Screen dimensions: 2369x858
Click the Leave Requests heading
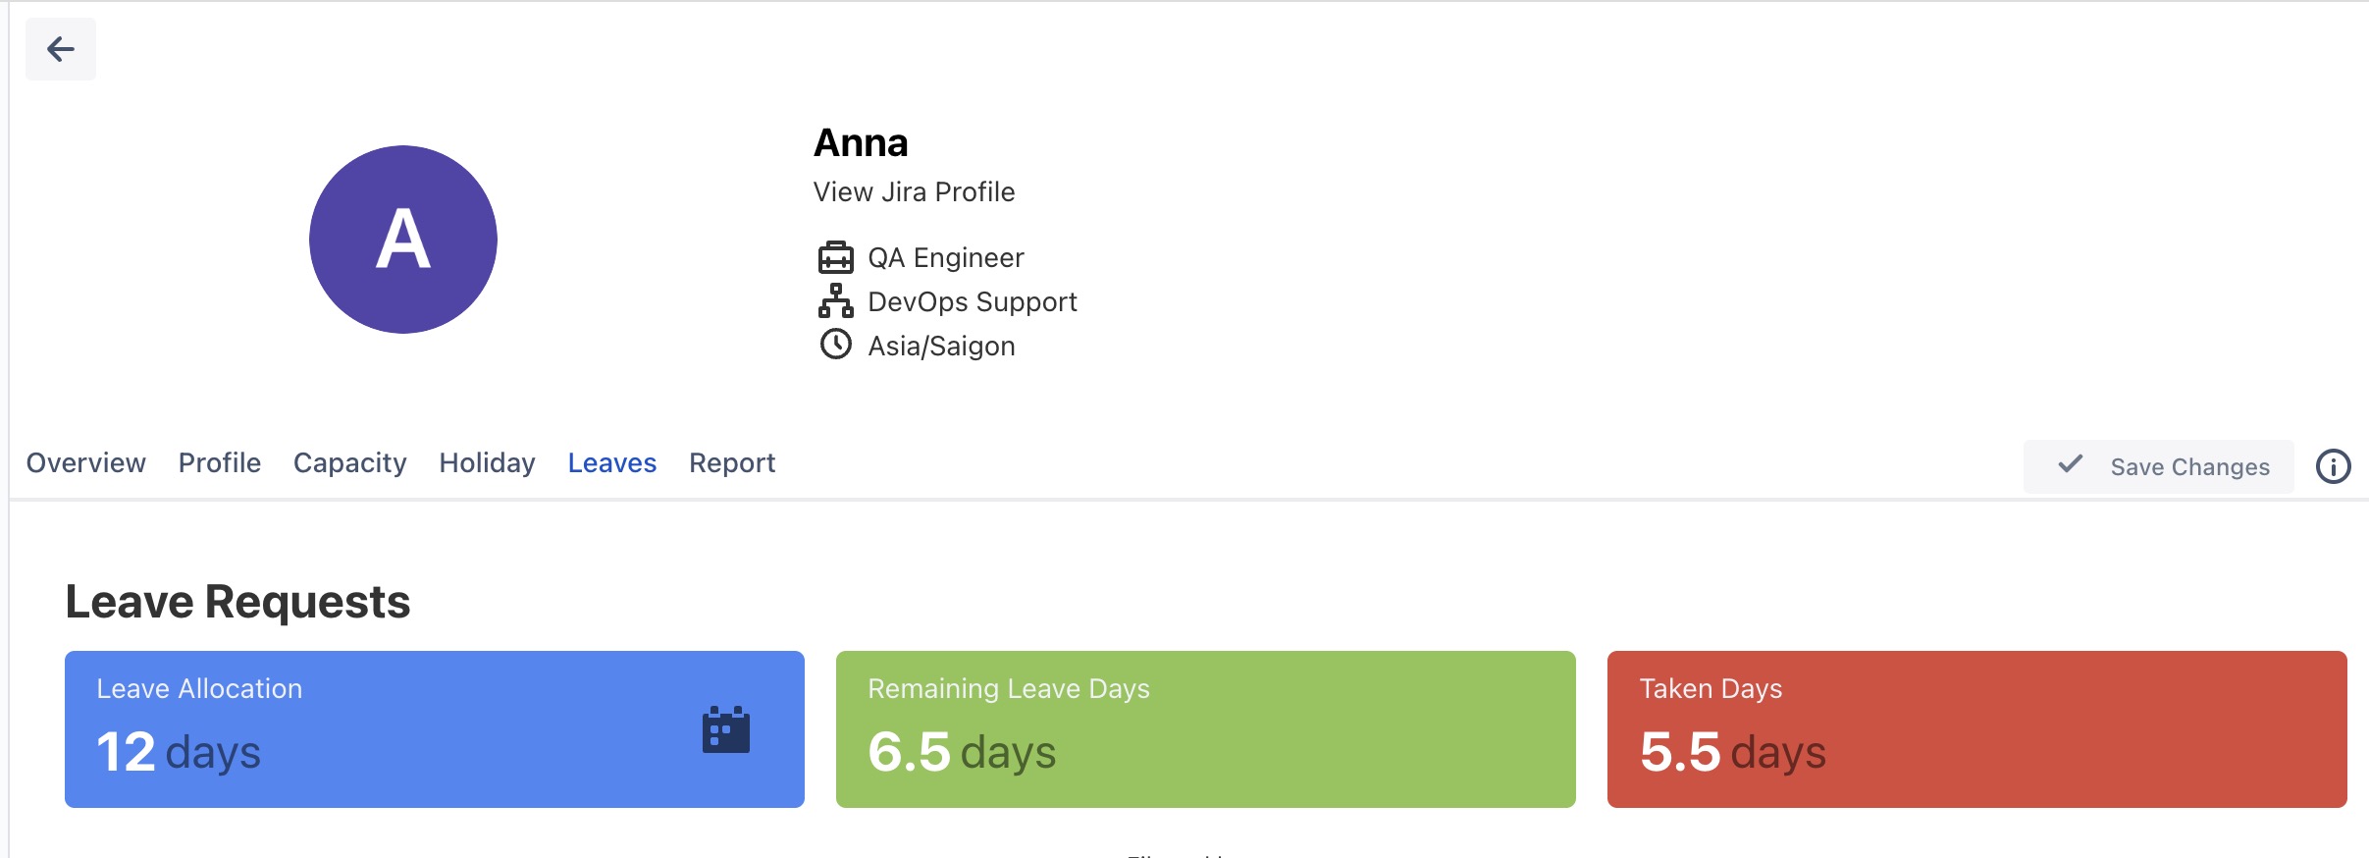click(237, 602)
